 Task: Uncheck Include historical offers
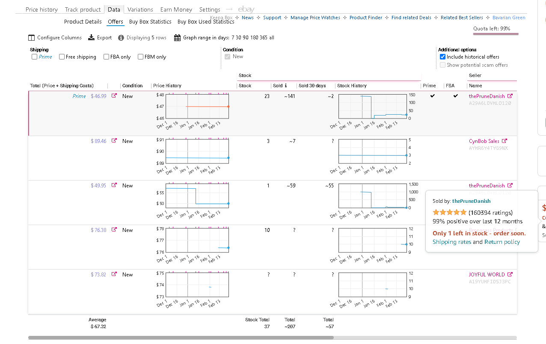443,57
